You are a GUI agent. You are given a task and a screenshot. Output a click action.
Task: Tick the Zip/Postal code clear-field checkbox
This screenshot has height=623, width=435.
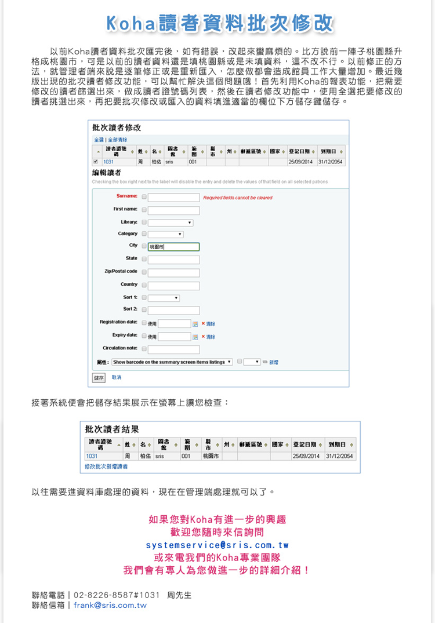click(x=144, y=272)
